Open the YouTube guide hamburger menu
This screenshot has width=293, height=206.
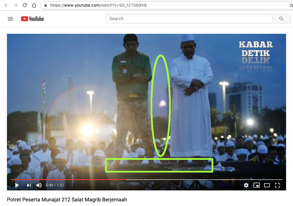point(10,19)
